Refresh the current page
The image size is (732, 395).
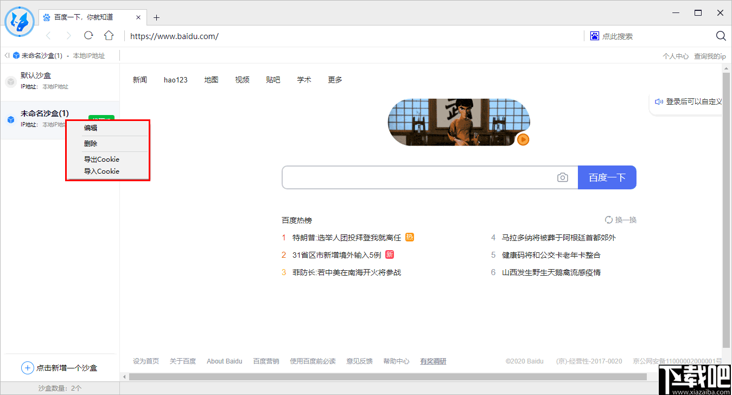88,35
